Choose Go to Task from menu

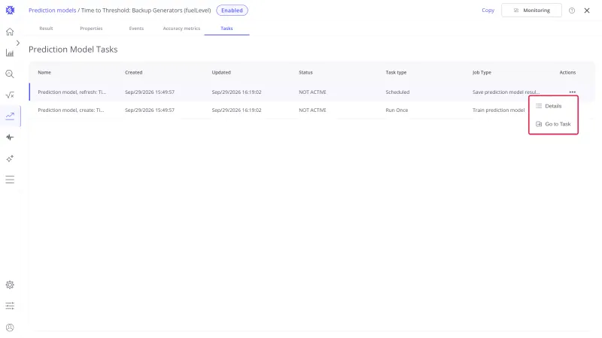click(553, 124)
